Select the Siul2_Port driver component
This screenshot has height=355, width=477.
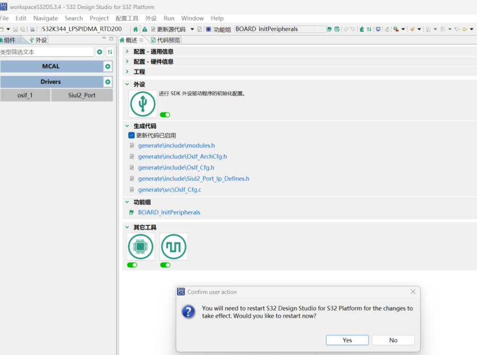[82, 95]
